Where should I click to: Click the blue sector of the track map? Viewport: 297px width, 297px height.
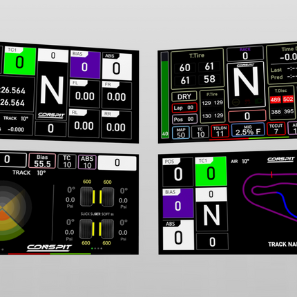tap(287, 204)
